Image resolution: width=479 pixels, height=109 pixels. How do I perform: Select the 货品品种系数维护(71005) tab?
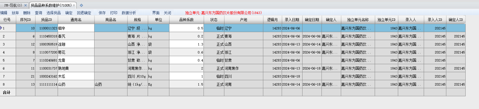(51, 5)
